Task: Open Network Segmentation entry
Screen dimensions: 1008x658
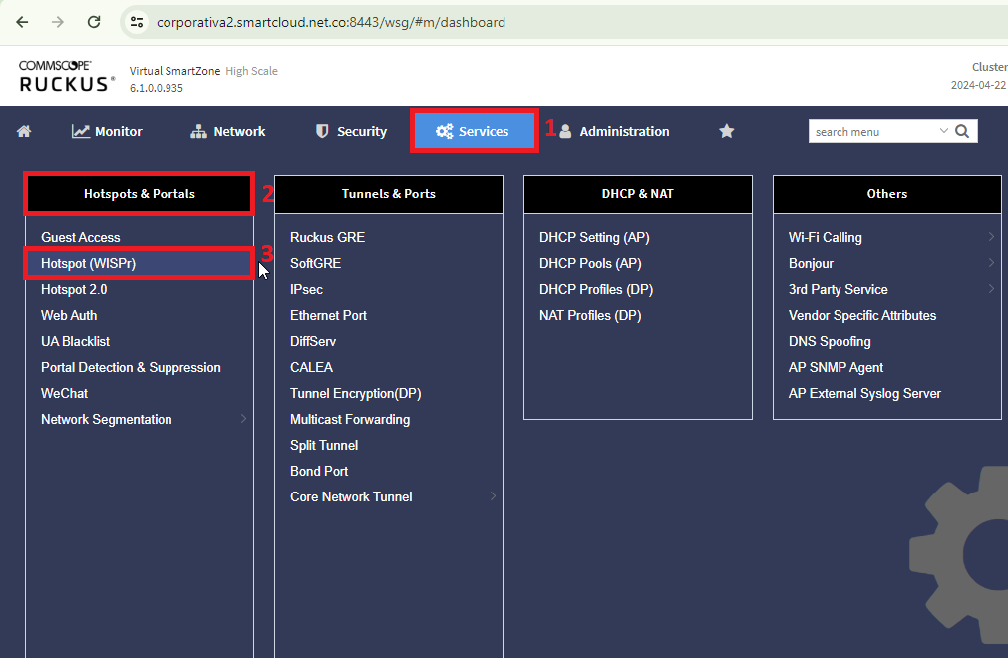Action: click(107, 419)
